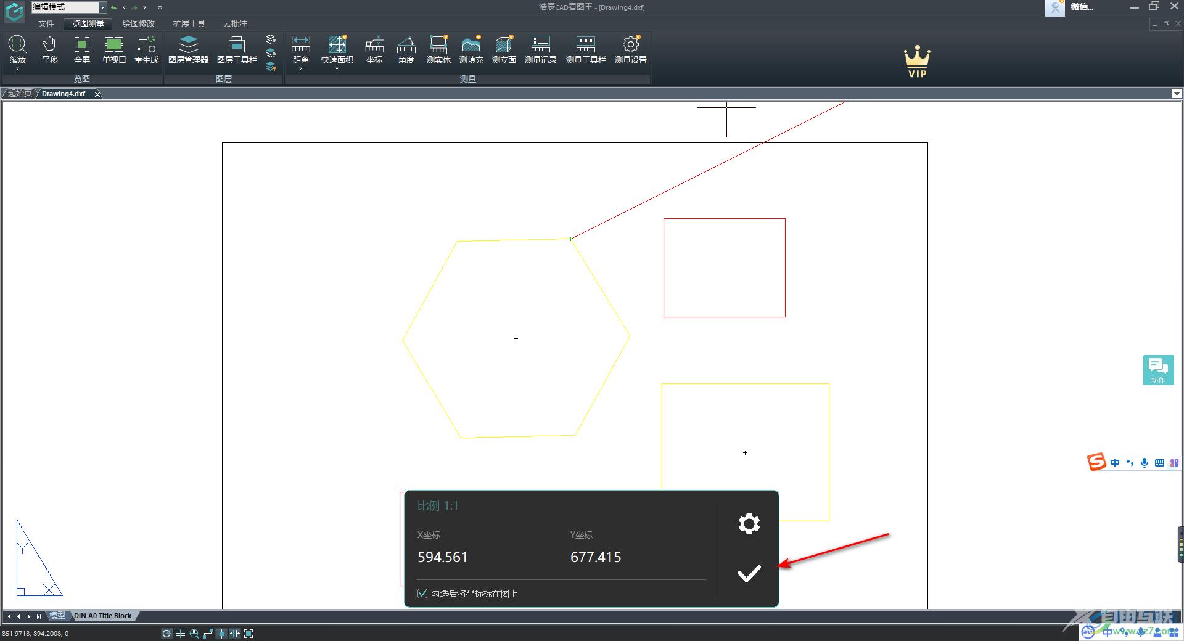Click 重生成 to regenerate the drawing
Screen dimensions: 1184x641
pos(146,49)
